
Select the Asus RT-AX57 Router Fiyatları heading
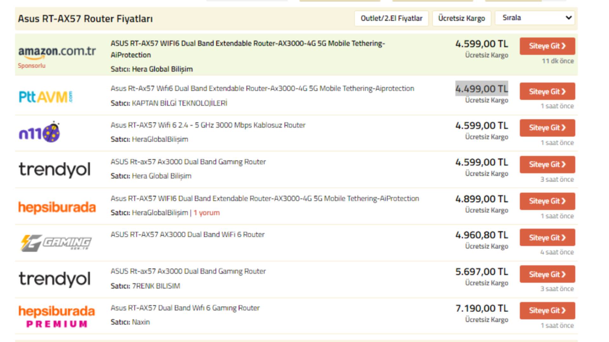coord(85,19)
